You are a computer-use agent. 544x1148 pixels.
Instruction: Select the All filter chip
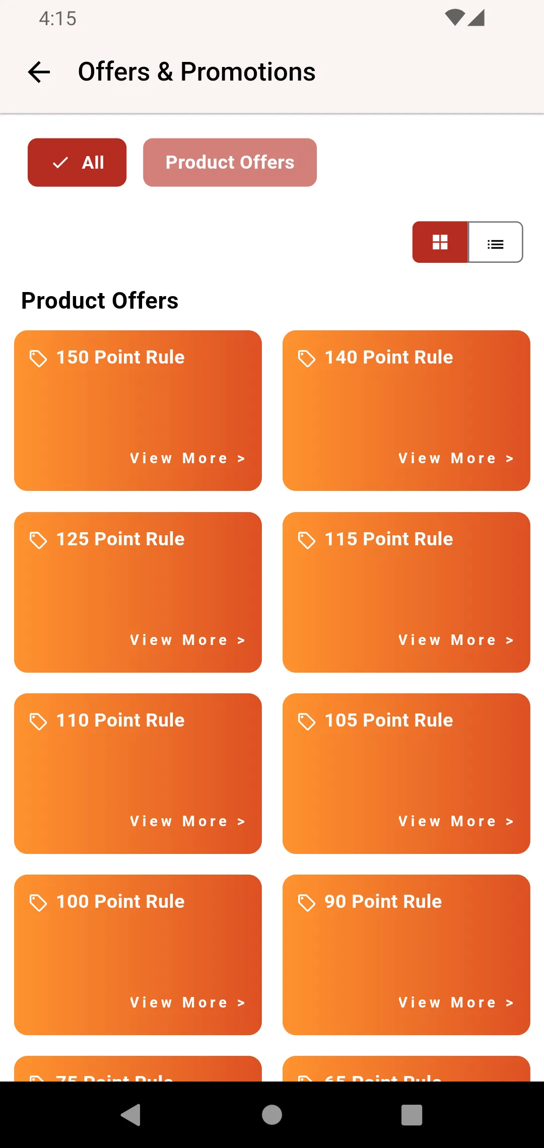(77, 163)
